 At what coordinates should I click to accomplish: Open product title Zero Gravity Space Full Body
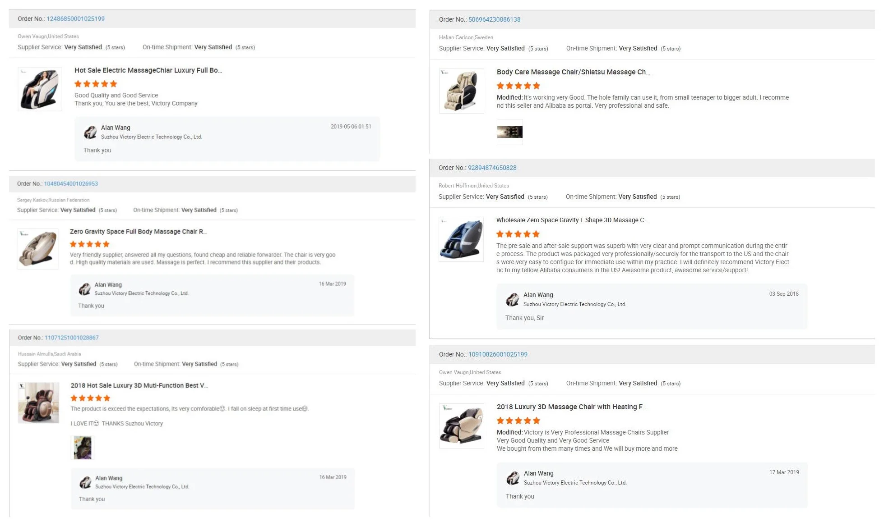138,232
